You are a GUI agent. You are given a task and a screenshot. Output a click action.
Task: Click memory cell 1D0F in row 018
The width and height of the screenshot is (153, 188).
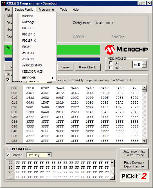point(45,103)
